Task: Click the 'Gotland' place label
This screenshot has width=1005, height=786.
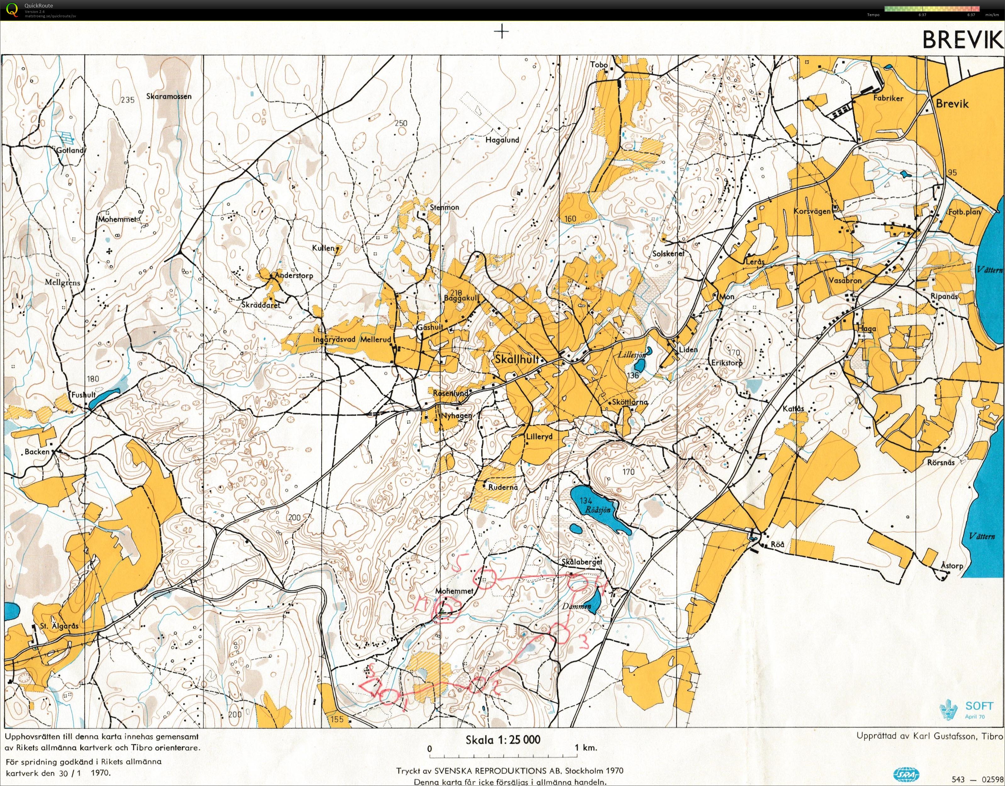Action: pos(70,150)
